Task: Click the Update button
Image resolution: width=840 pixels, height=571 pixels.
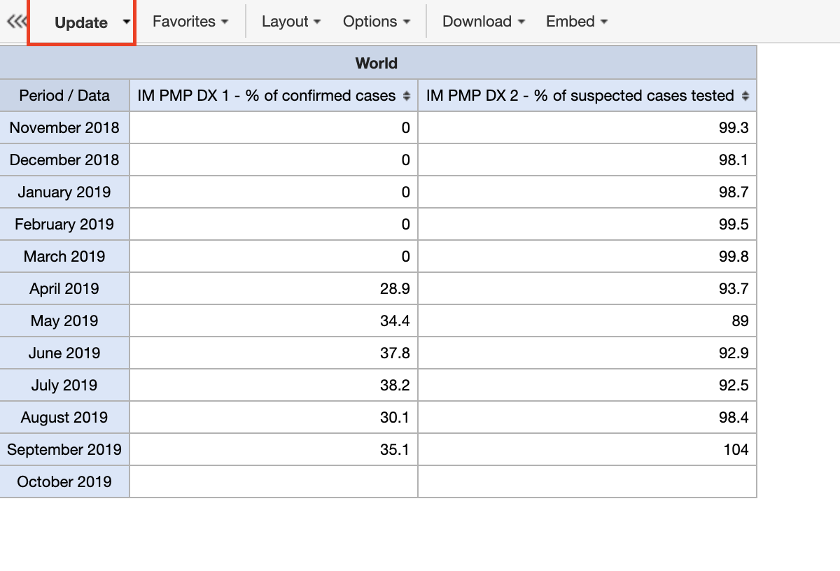Action: point(81,22)
